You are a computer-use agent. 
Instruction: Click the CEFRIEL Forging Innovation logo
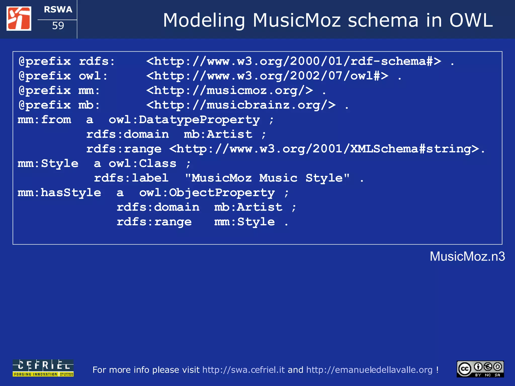[43, 368]
